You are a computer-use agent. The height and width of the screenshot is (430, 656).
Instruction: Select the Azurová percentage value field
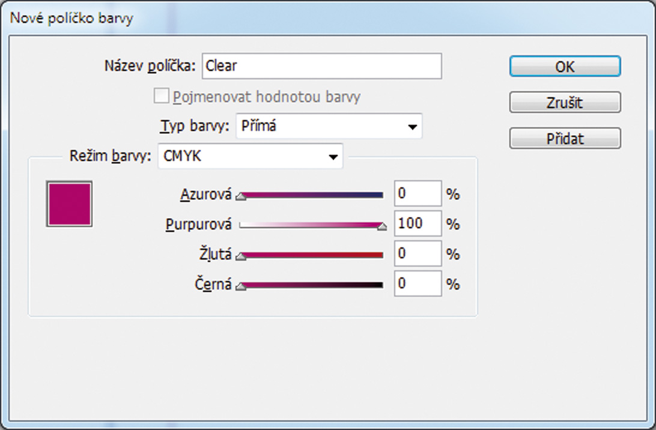[418, 193]
